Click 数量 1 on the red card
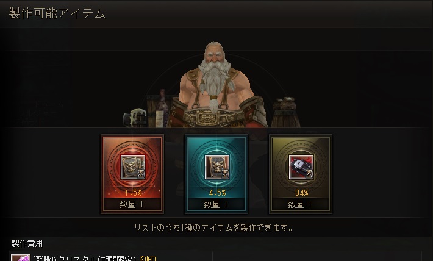 click(132, 204)
